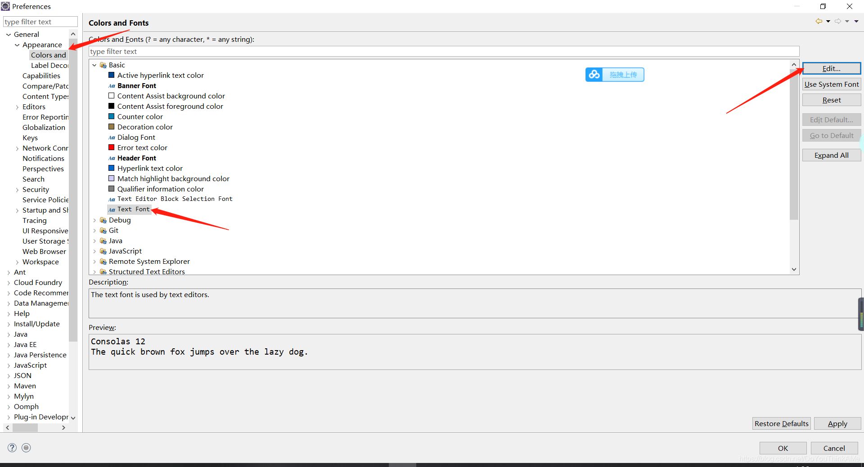
Task: Click the font list scroll down arrow
Action: pos(794,269)
